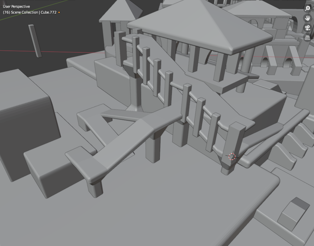Click the red-white 3D cursor on the railing post
The height and width of the screenshot is (246, 314).
[232, 156]
